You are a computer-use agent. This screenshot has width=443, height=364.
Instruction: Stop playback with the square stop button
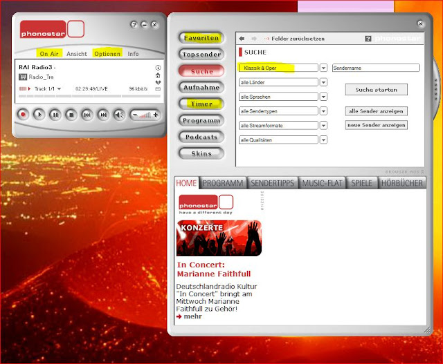[x=71, y=115]
